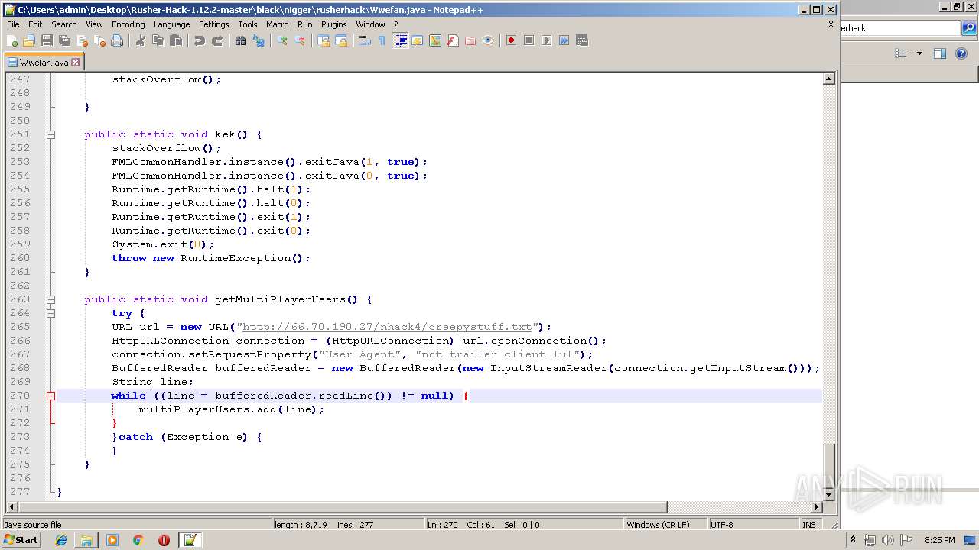Open Google Chrome from the taskbar
Screen dimensions: 979x550
[138, 540]
